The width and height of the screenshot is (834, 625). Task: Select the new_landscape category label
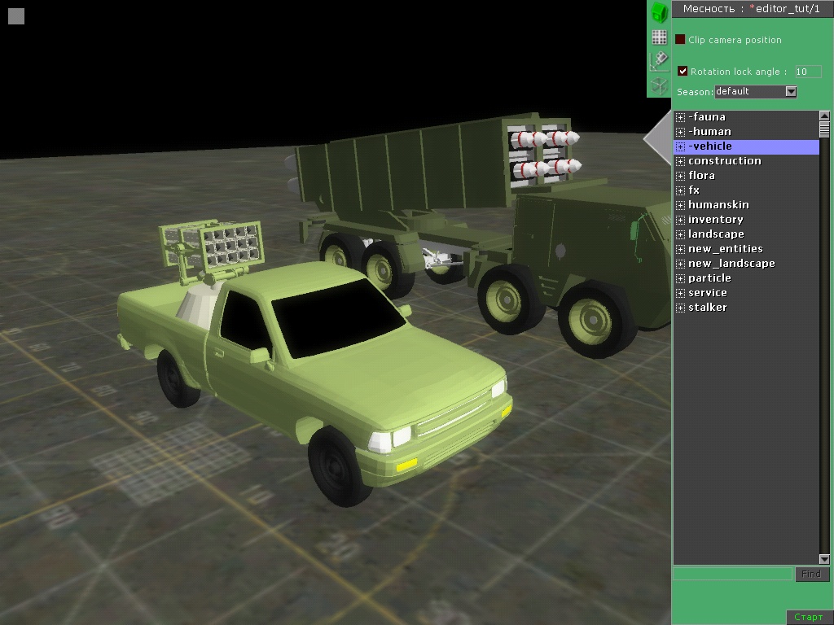click(x=731, y=263)
